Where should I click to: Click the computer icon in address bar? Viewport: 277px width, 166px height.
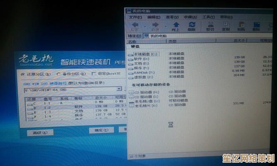coord(146,36)
